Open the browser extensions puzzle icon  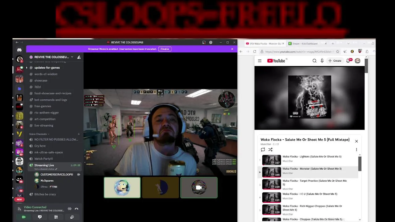pos(367,51)
